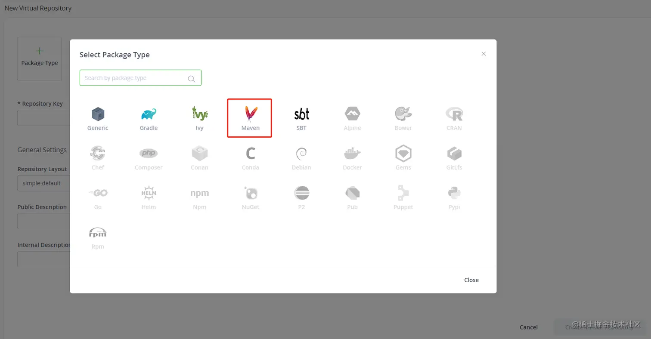Click the Cancel button behind dialog

pos(528,327)
